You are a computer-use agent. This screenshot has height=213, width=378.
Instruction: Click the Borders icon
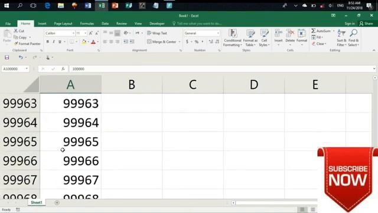(72, 41)
